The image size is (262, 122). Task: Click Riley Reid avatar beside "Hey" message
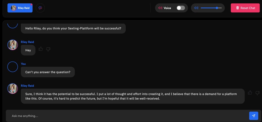[12, 45]
